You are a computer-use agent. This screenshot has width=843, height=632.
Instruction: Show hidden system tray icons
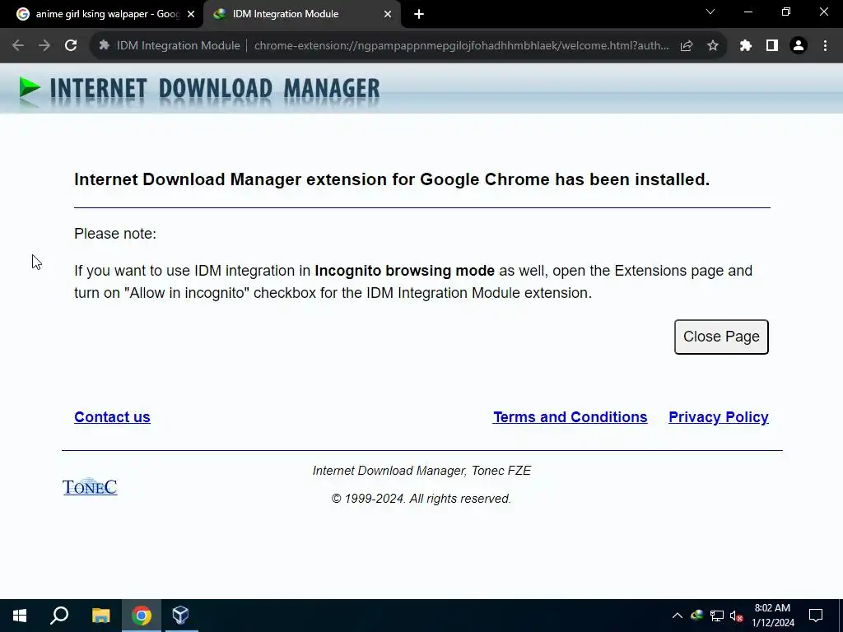click(x=678, y=616)
